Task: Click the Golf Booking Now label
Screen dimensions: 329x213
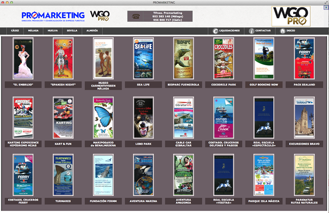Action: click(x=264, y=84)
